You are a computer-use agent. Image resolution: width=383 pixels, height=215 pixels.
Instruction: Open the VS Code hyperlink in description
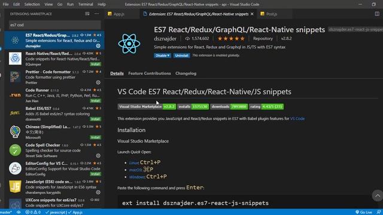tap(297, 119)
